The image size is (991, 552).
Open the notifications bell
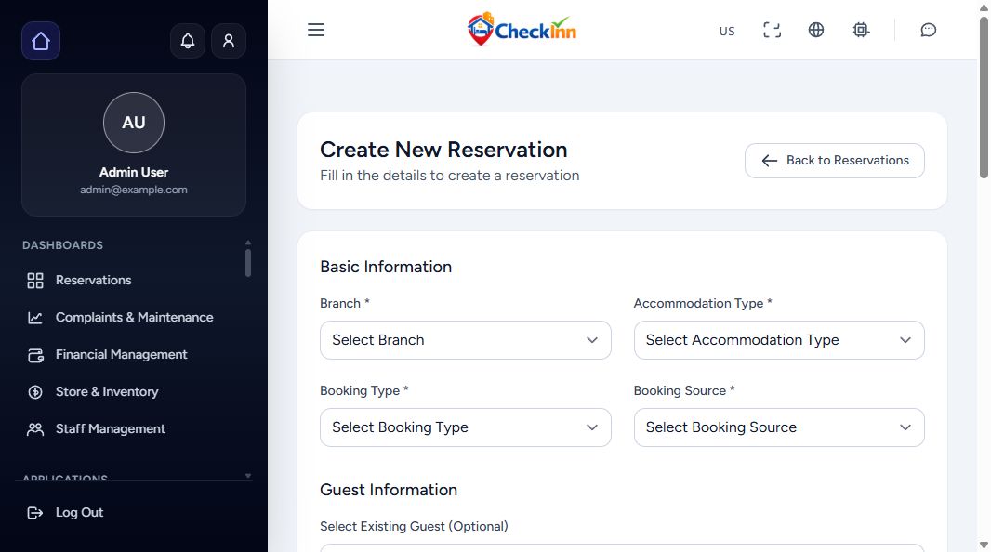188,41
